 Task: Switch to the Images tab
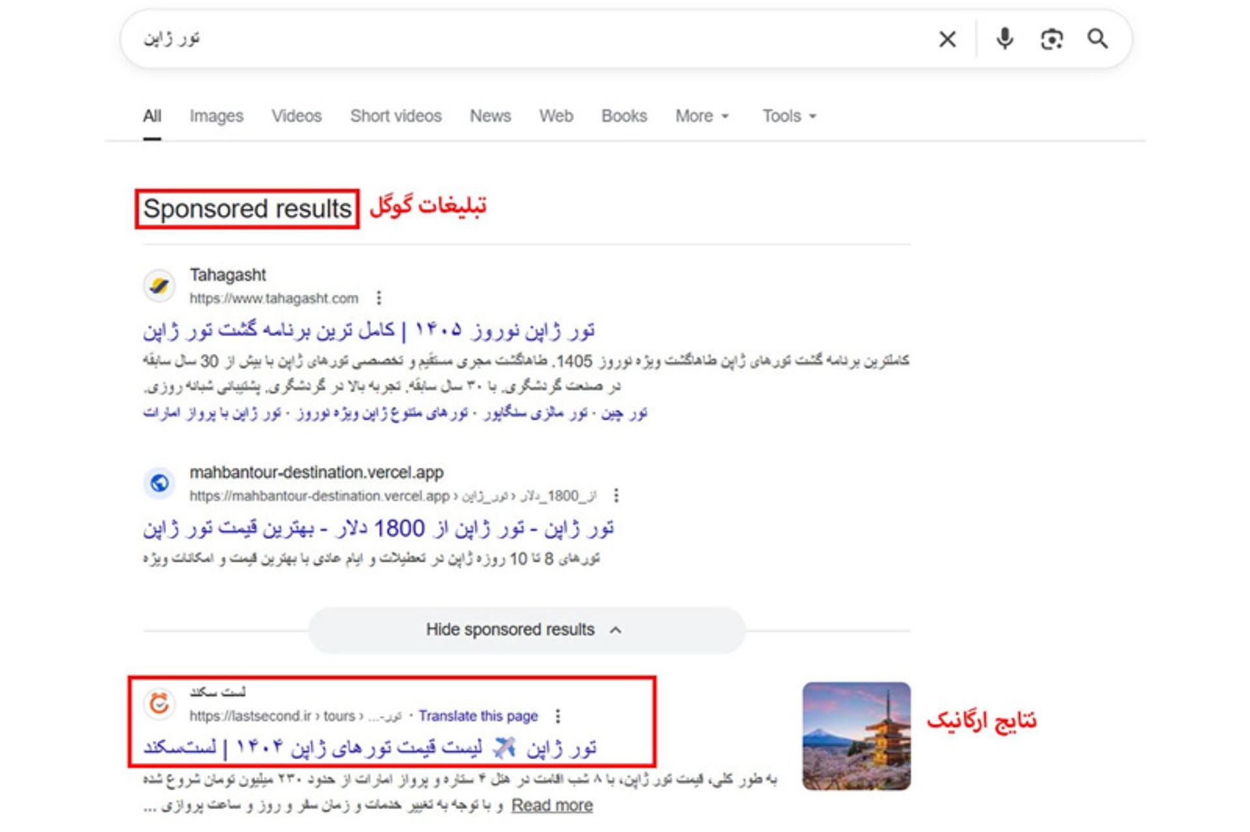tap(215, 116)
